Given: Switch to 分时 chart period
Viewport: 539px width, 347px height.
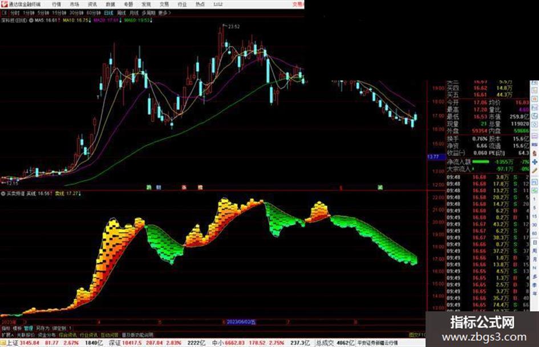Looking at the screenshot, I should pos(15,13).
